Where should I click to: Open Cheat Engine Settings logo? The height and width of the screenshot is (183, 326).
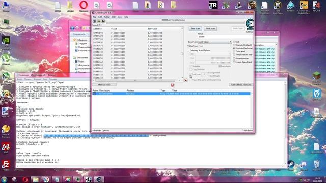(250, 24)
